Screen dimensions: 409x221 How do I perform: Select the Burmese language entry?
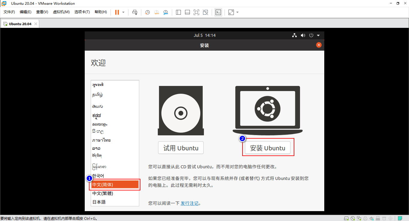(115, 166)
